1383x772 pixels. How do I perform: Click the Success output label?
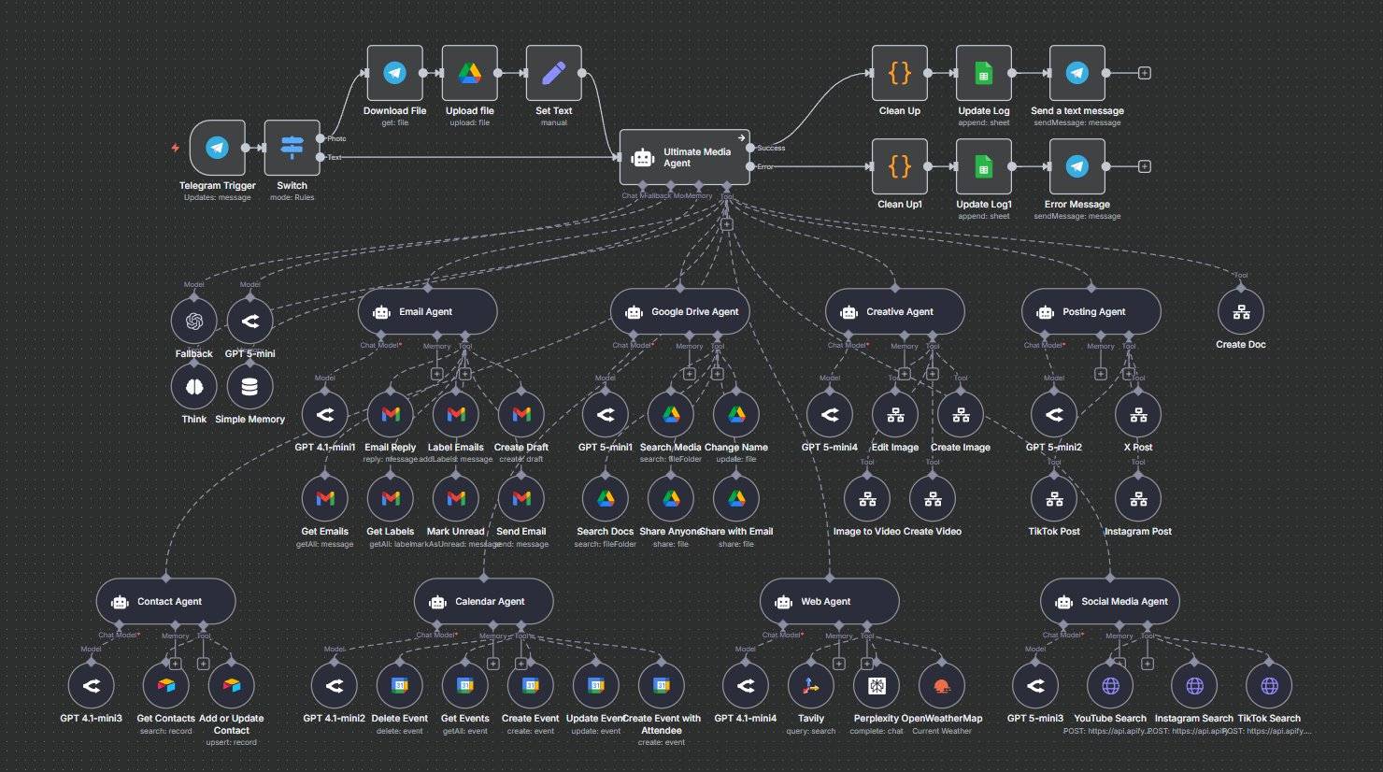pos(771,148)
